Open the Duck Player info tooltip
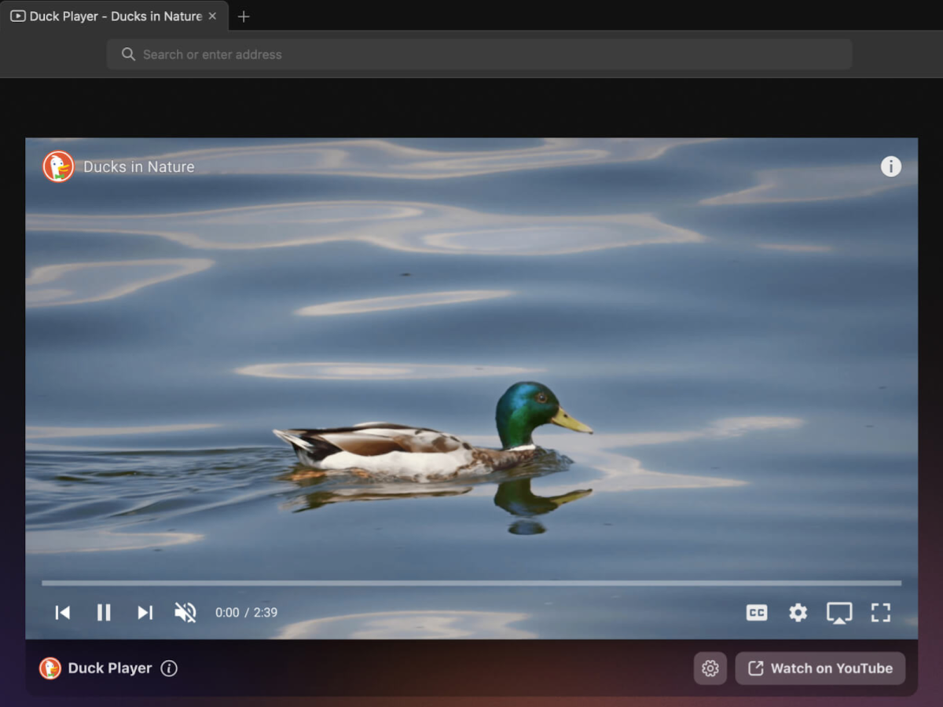The width and height of the screenshot is (943, 707). (x=891, y=167)
